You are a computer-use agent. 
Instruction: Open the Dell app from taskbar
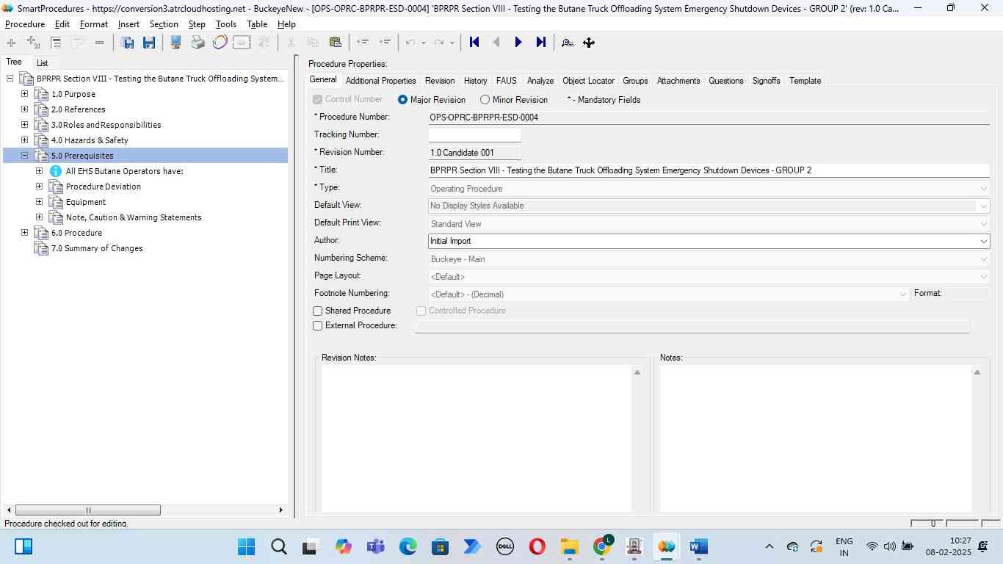pyautogui.click(x=505, y=546)
